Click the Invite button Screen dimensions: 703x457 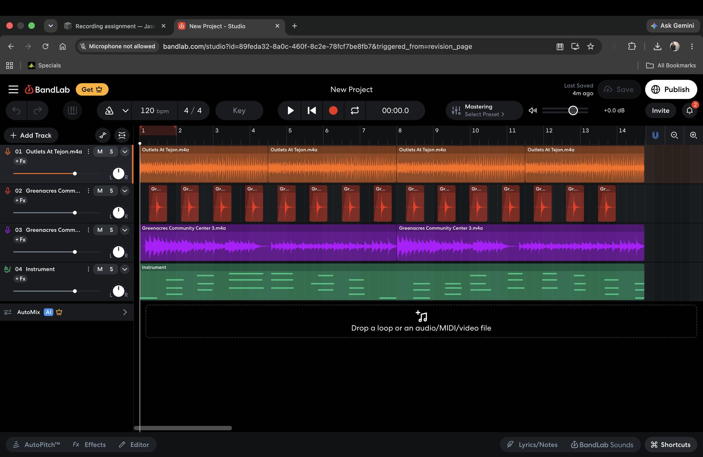[x=661, y=110]
